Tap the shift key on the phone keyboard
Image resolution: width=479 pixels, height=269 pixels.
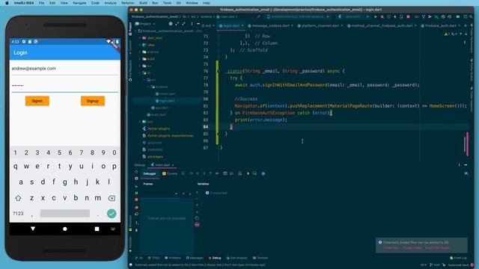tap(18, 198)
